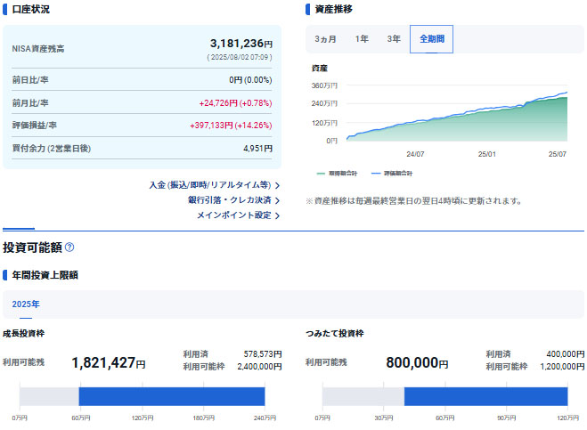Viewport: 587px width, 430px height.
Task: Click the 資産推移 area chart
Action: [454, 116]
